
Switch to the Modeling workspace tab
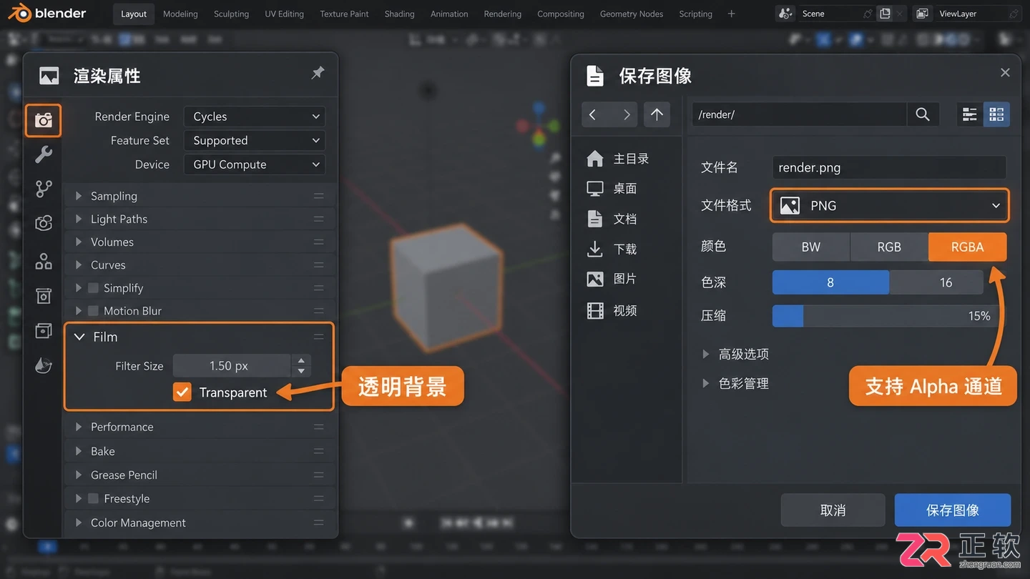click(x=180, y=14)
